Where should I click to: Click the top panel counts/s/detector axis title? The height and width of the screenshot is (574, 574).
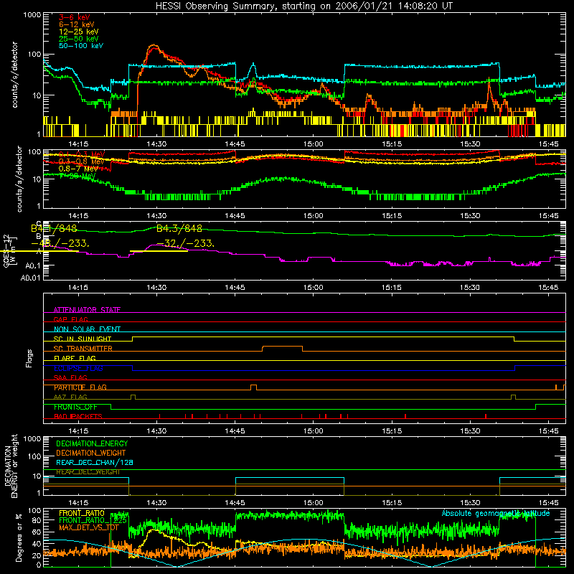pyautogui.click(x=14, y=75)
